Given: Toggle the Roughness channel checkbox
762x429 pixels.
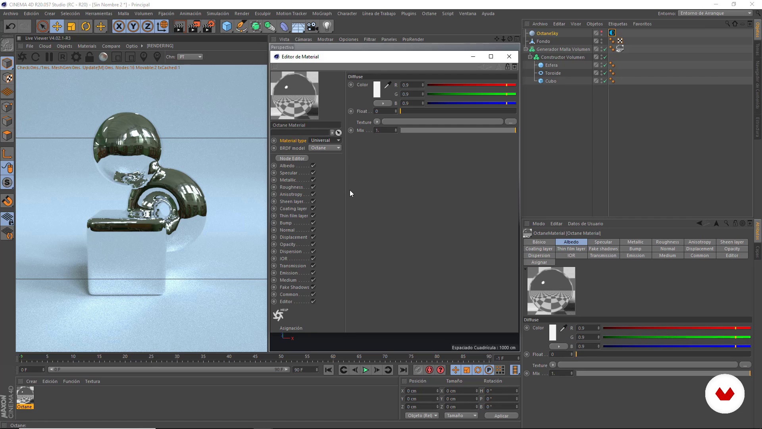Looking at the screenshot, I should click(313, 187).
